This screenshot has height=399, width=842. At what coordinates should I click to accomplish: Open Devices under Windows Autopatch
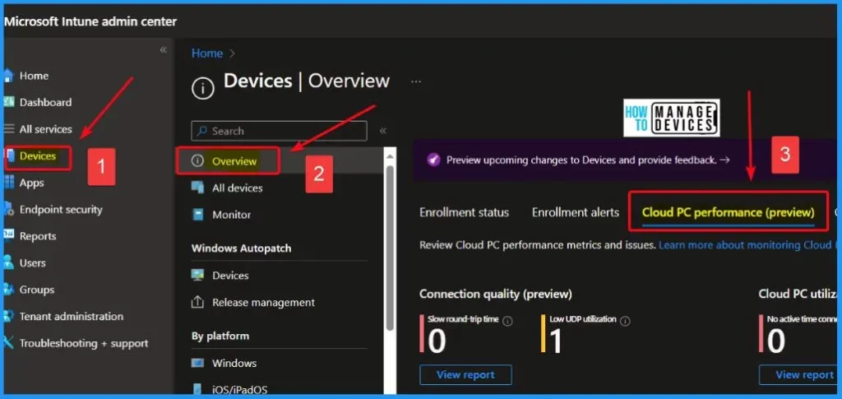(230, 276)
